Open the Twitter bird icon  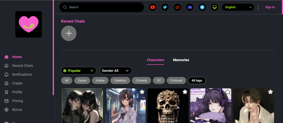165,7
